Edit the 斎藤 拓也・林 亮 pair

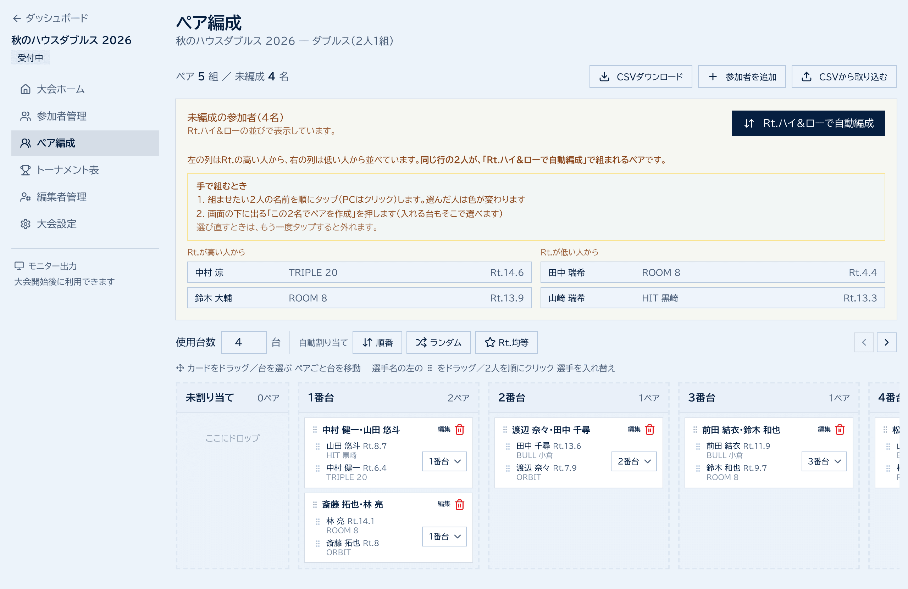coord(444,504)
